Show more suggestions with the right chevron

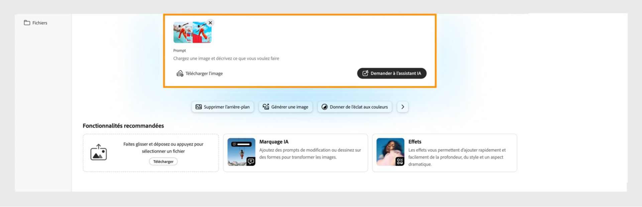pyautogui.click(x=403, y=107)
